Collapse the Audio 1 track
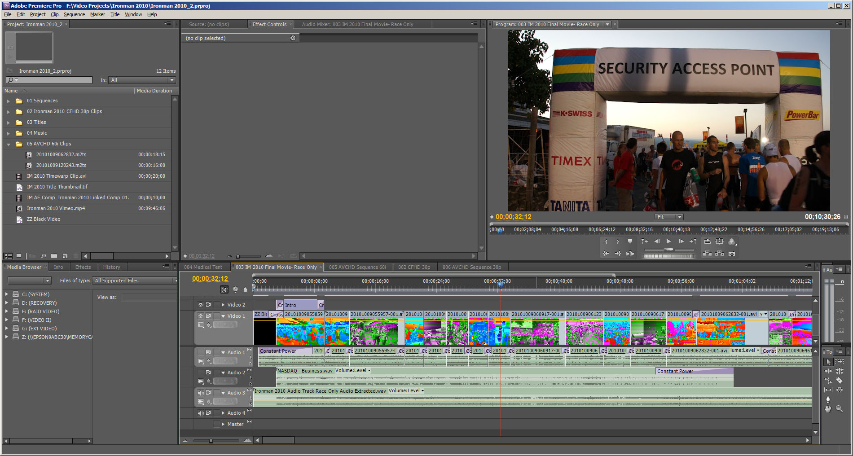853x456 pixels. [x=223, y=352]
